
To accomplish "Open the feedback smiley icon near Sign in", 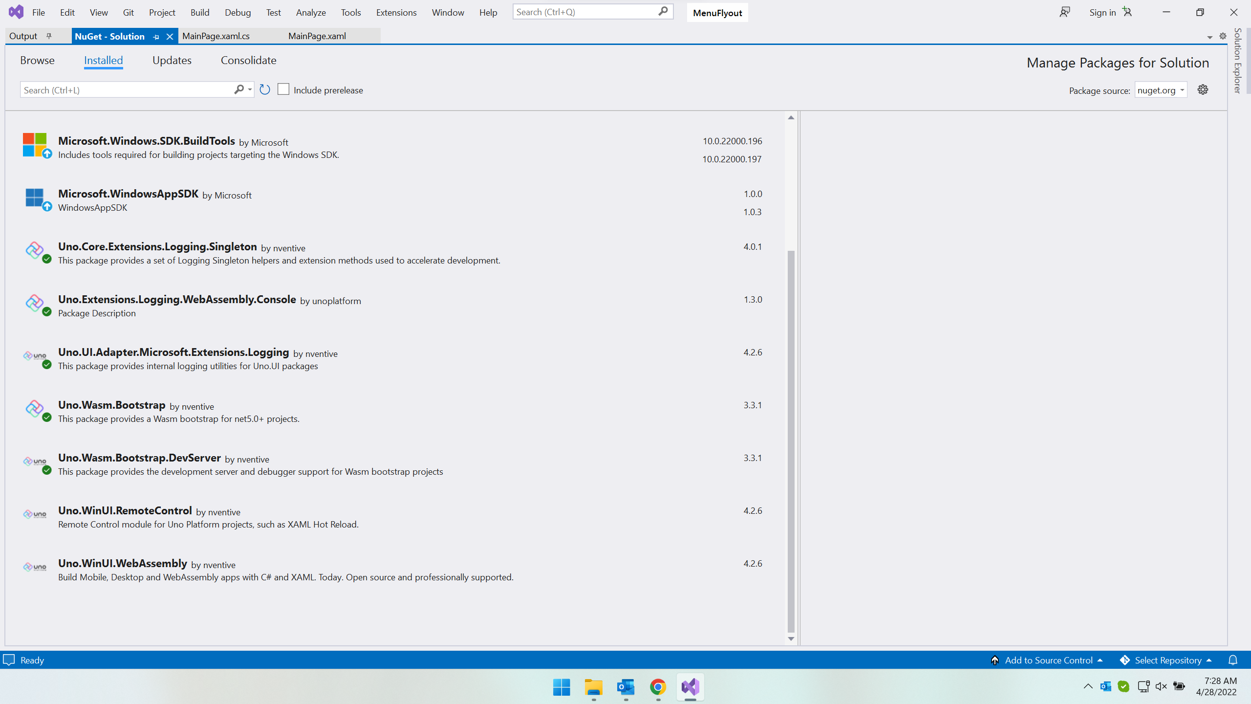I will click(1065, 12).
